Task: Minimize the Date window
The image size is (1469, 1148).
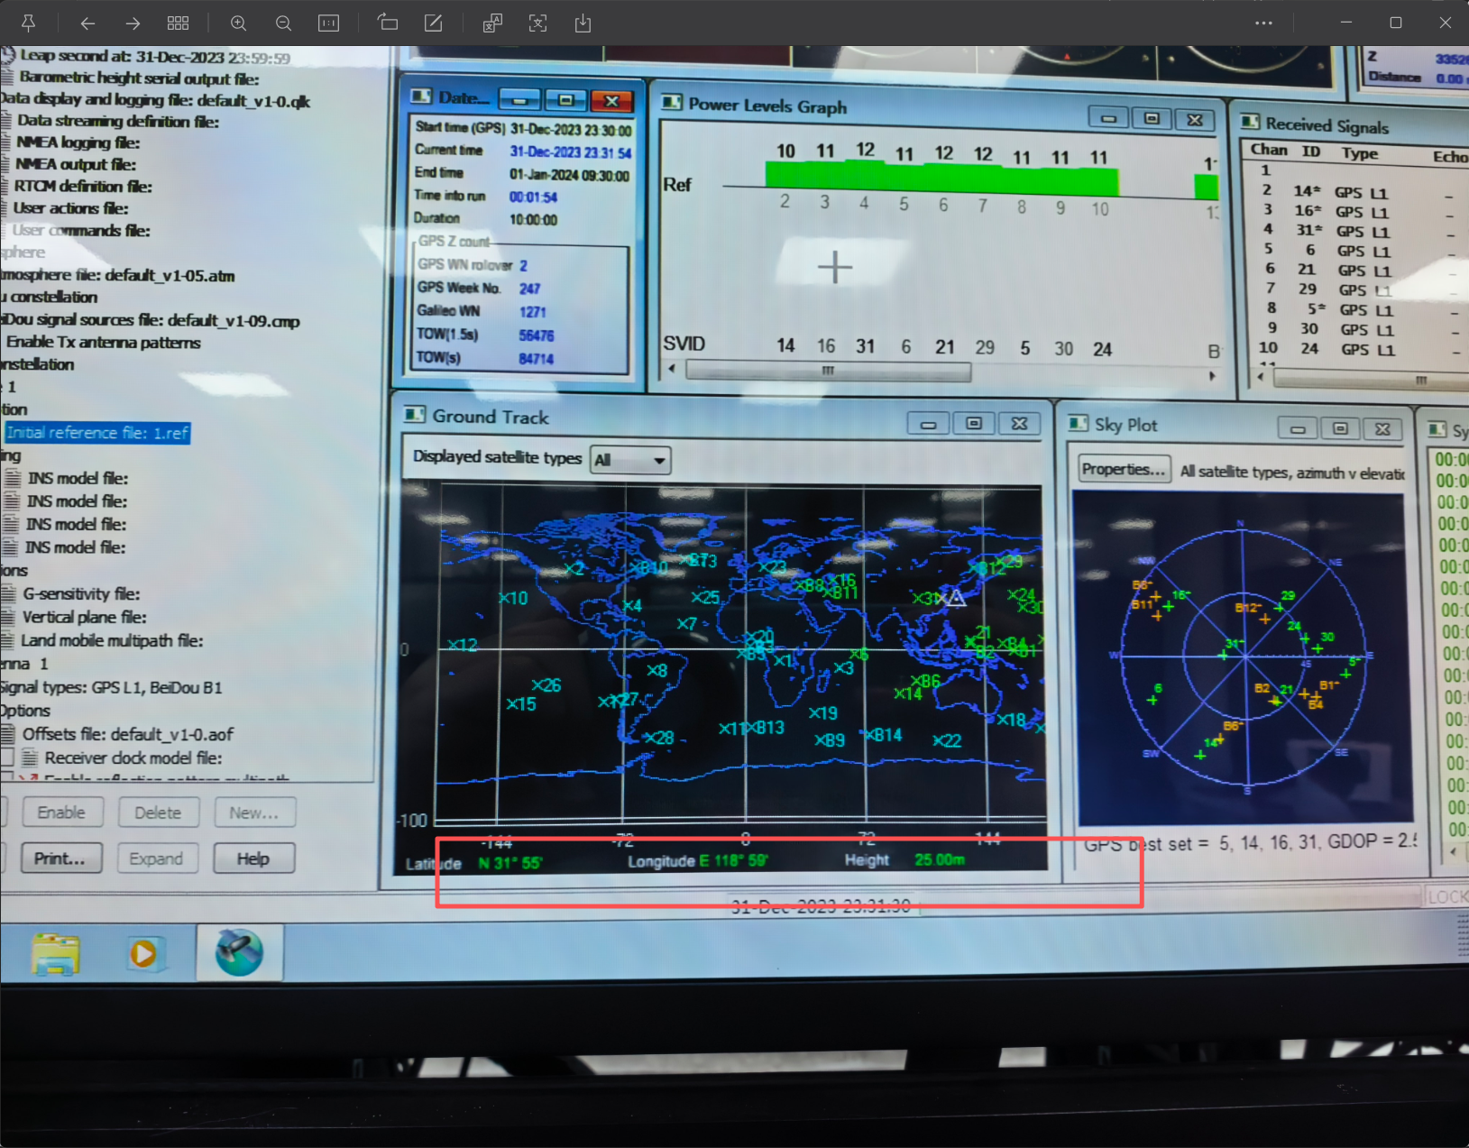Action: point(519,100)
